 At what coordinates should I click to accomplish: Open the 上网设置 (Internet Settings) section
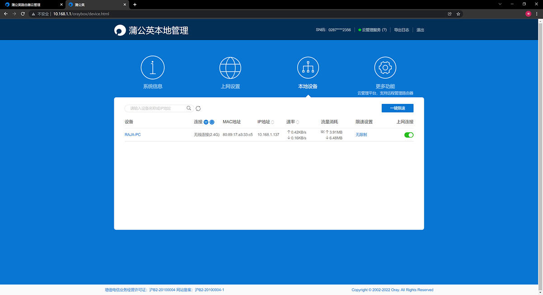[230, 67]
